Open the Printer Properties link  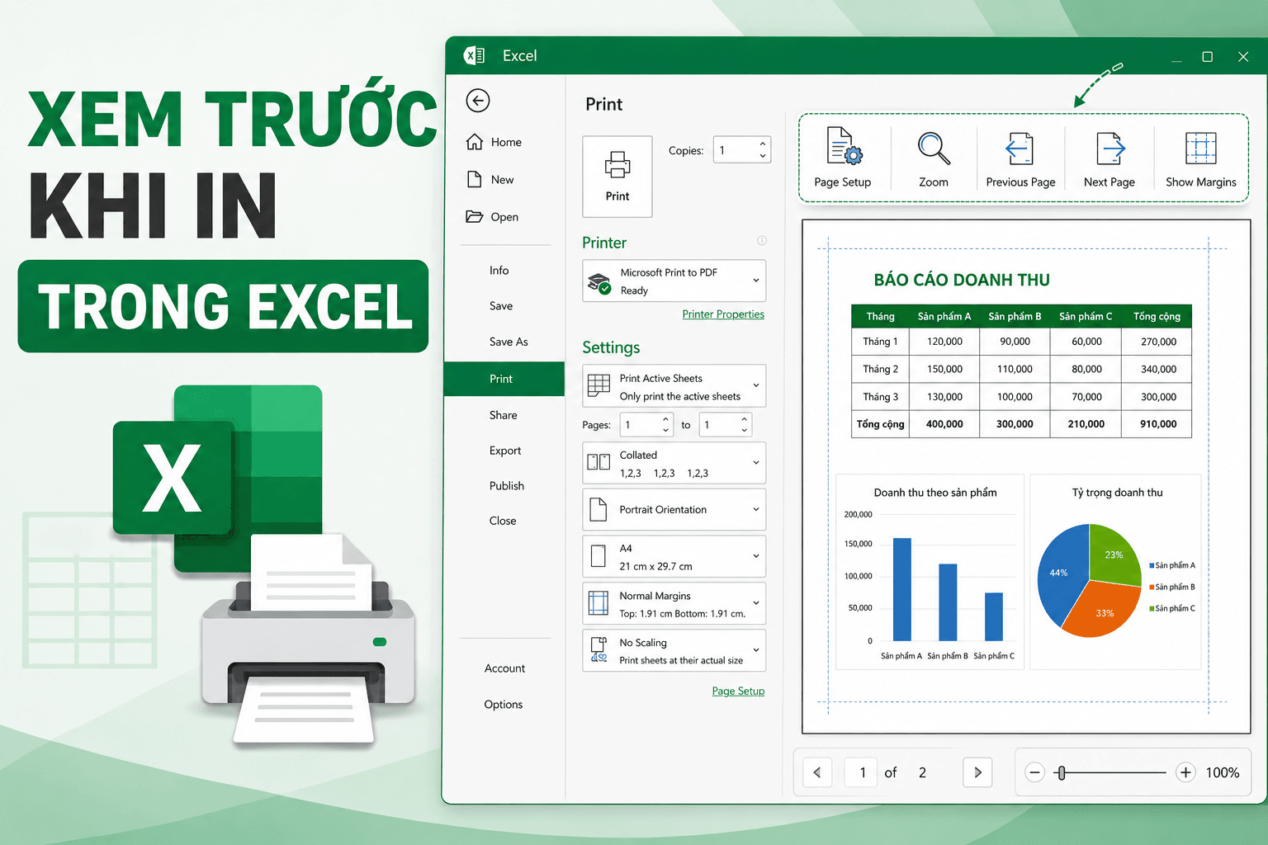click(x=723, y=314)
